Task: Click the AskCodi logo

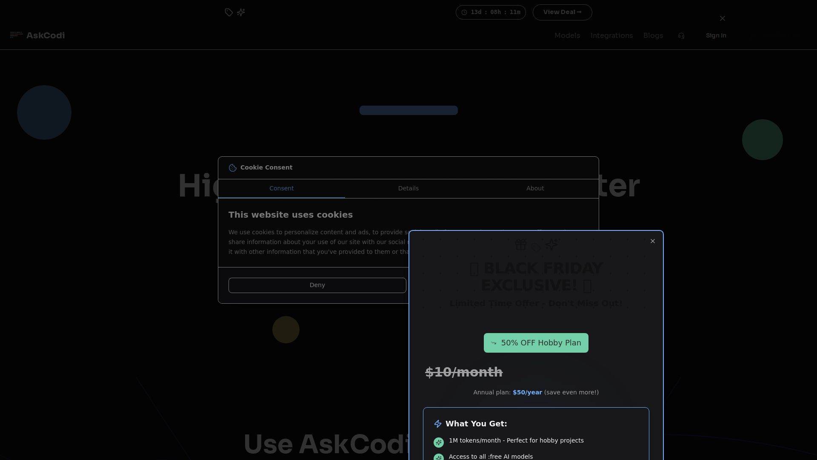Action: click(x=37, y=35)
